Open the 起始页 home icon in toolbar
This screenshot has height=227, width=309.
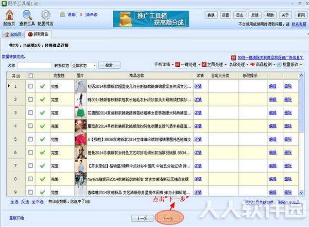pyautogui.click(x=9, y=18)
